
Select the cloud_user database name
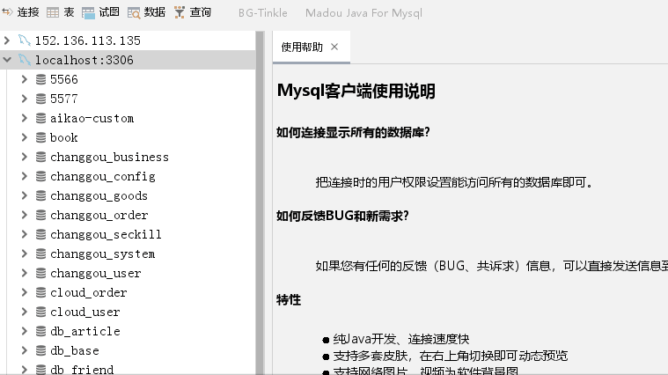pos(85,312)
